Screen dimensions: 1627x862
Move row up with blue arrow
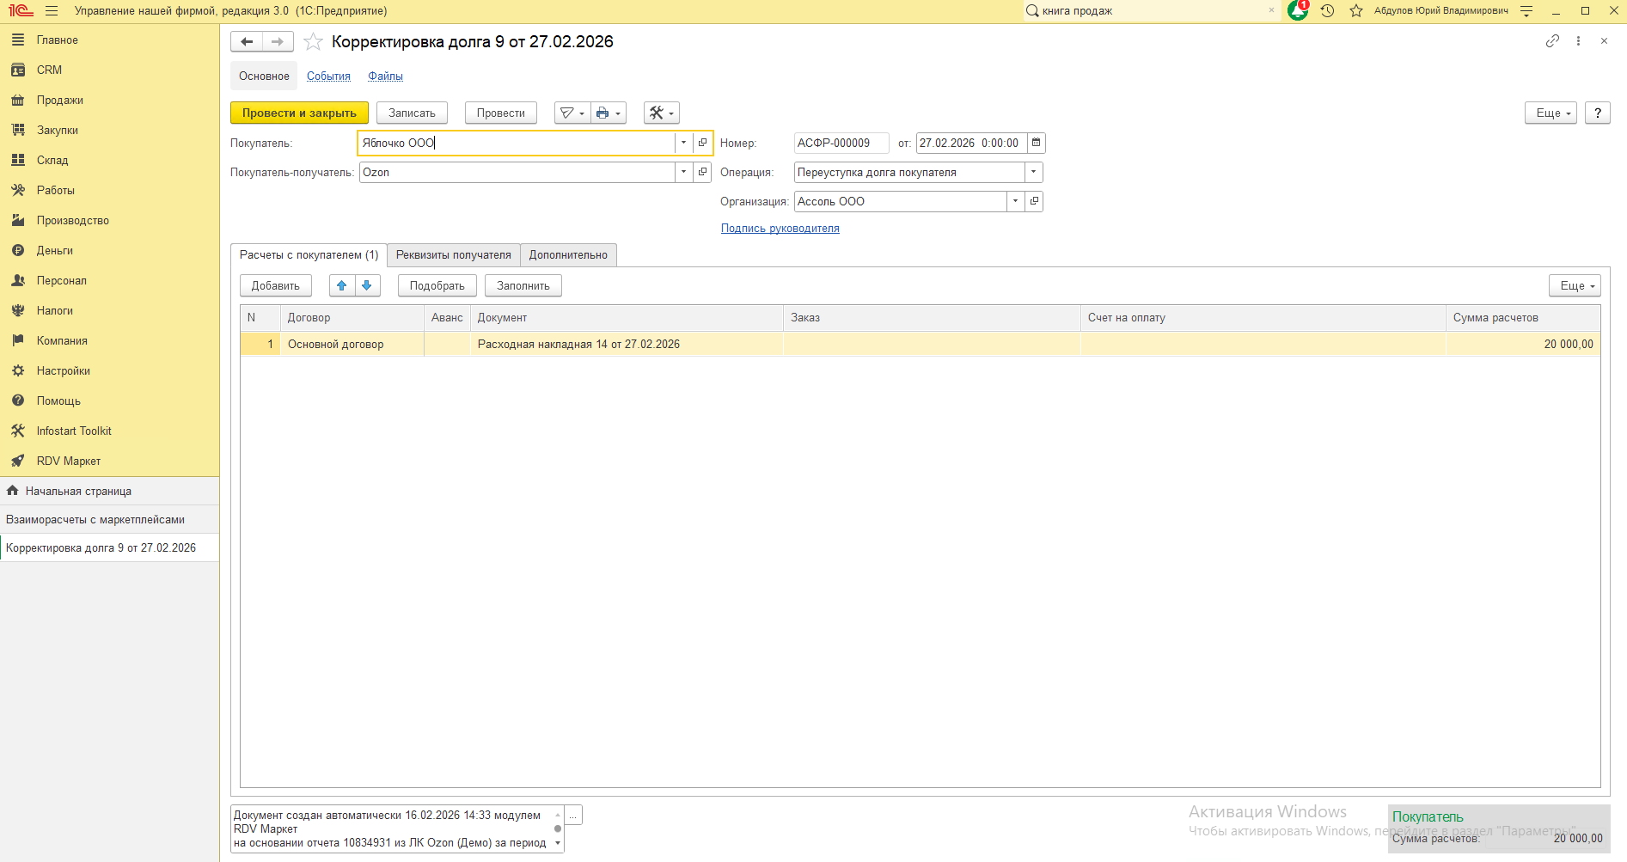[x=342, y=285]
